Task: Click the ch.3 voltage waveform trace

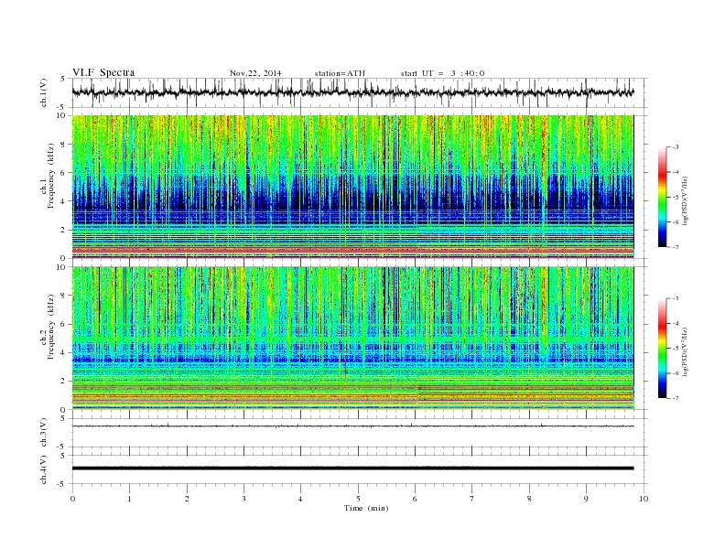Action: pyautogui.click(x=352, y=426)
